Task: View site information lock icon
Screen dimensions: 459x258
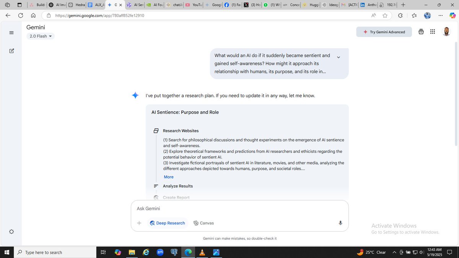Action: click(x=49, y=15)
